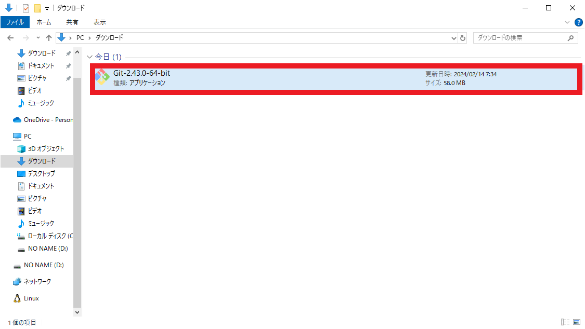This screenshot has width=585, height=329.
Task: Switch to large thumbnails view in status bar
Action: point(577,322)
